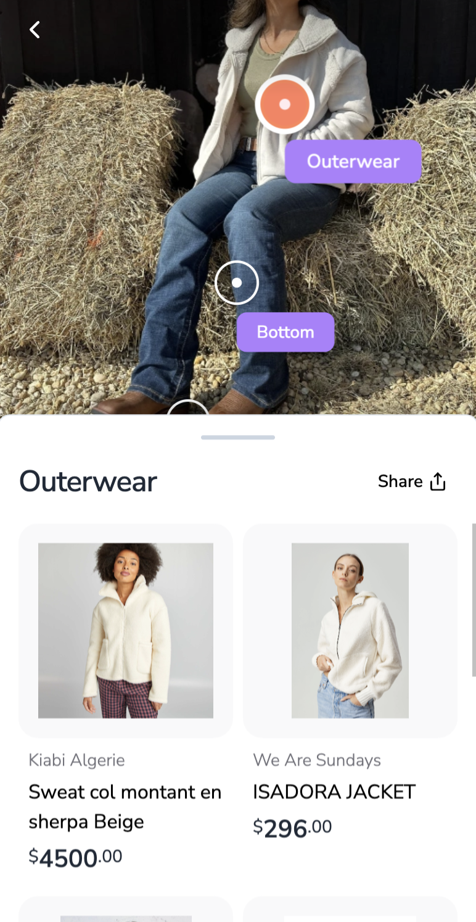Open the Kiabi sherpa sweater photo

coord(126,630)
